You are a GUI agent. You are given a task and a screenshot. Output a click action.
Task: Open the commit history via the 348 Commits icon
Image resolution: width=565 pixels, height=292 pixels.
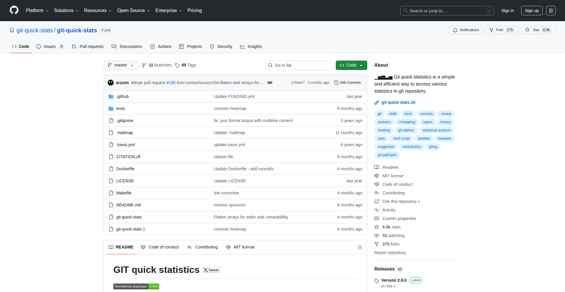click(x=337, y=83)
